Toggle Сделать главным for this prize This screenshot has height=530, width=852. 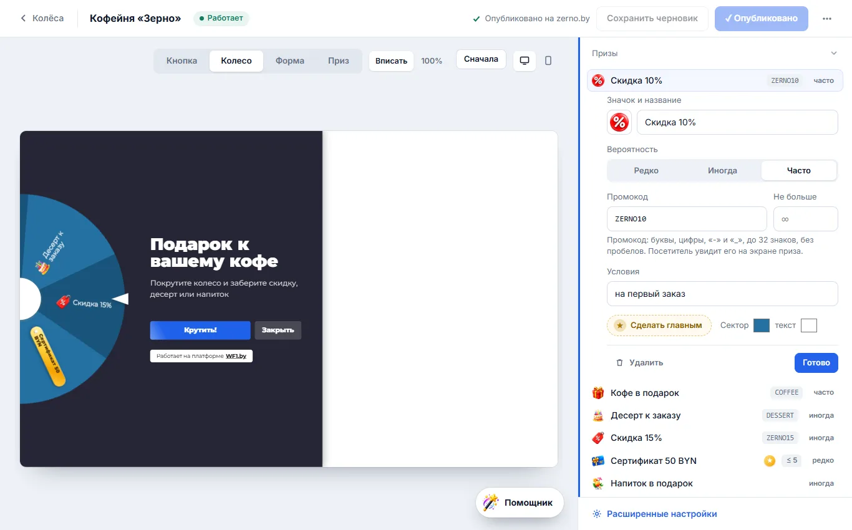point(659,325)
